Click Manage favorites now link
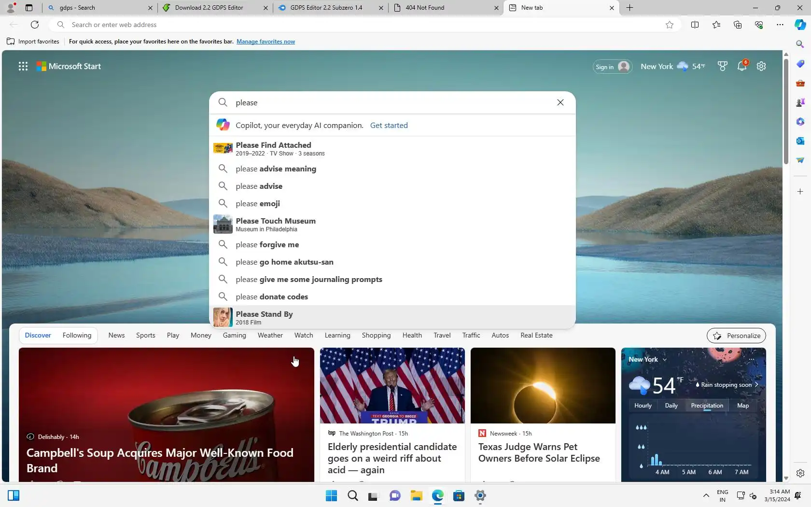This screenshot has width=811, height=507. [266, 42]
